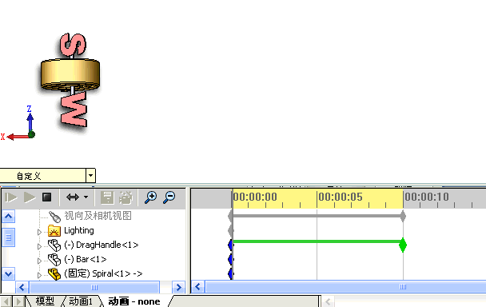The image size is (486, 307).
Task: Select (-) Bar<1> in the tree
Action: point(86,259)
